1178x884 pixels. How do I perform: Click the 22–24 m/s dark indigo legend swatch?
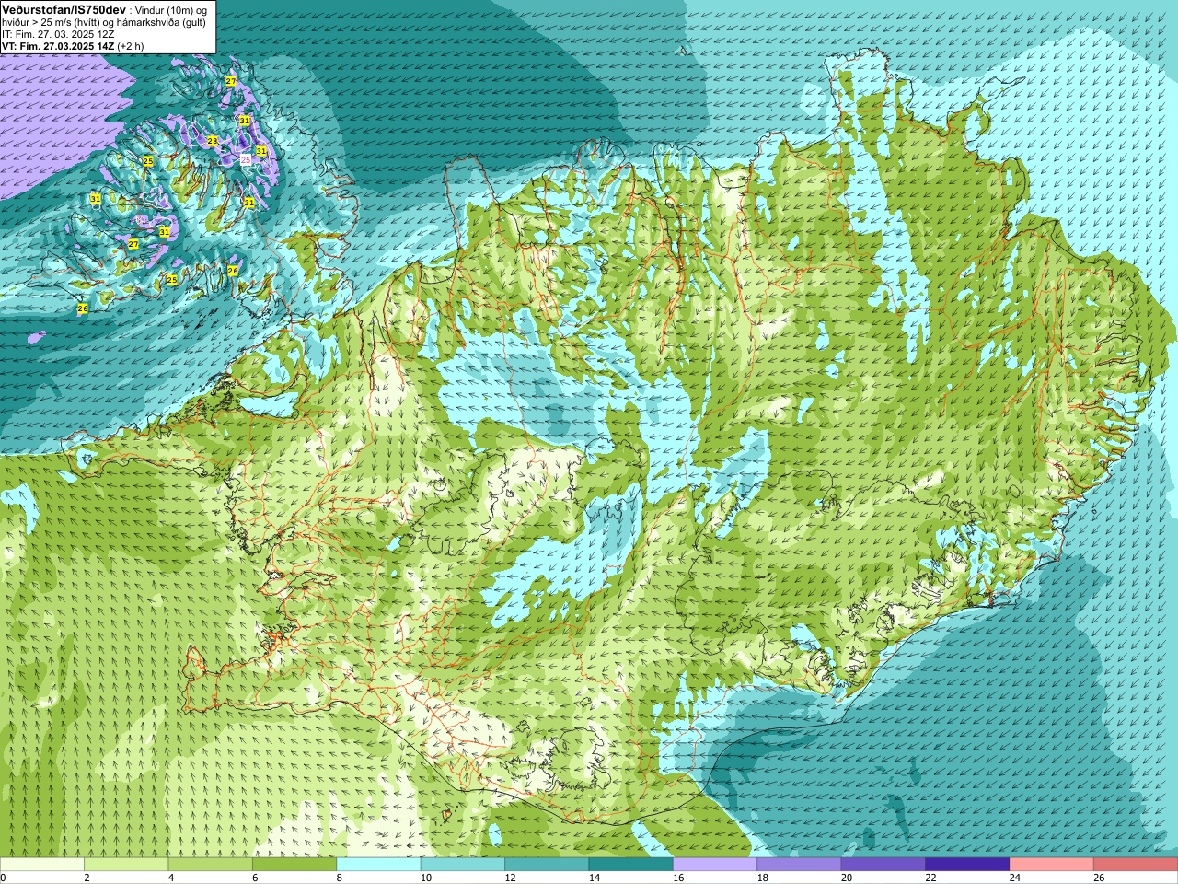pyautogui.click(x=966, y=865)
